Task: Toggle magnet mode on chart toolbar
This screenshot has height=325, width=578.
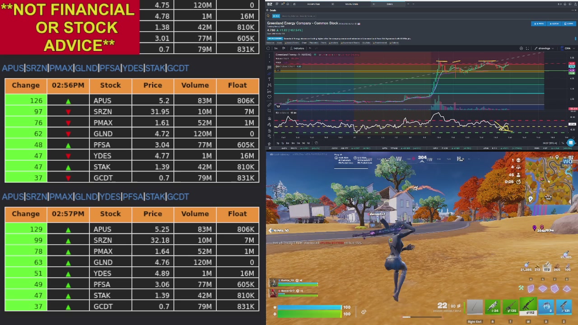Action: pyautogui.click(x=270, y=118)
